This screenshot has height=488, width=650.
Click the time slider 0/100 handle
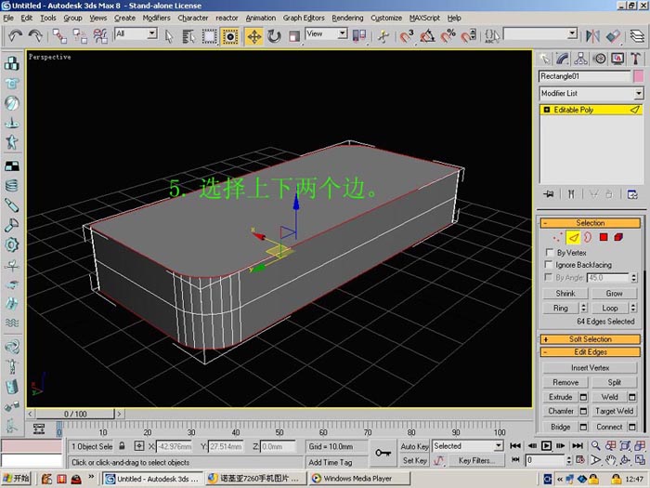[x=75, y=414]
